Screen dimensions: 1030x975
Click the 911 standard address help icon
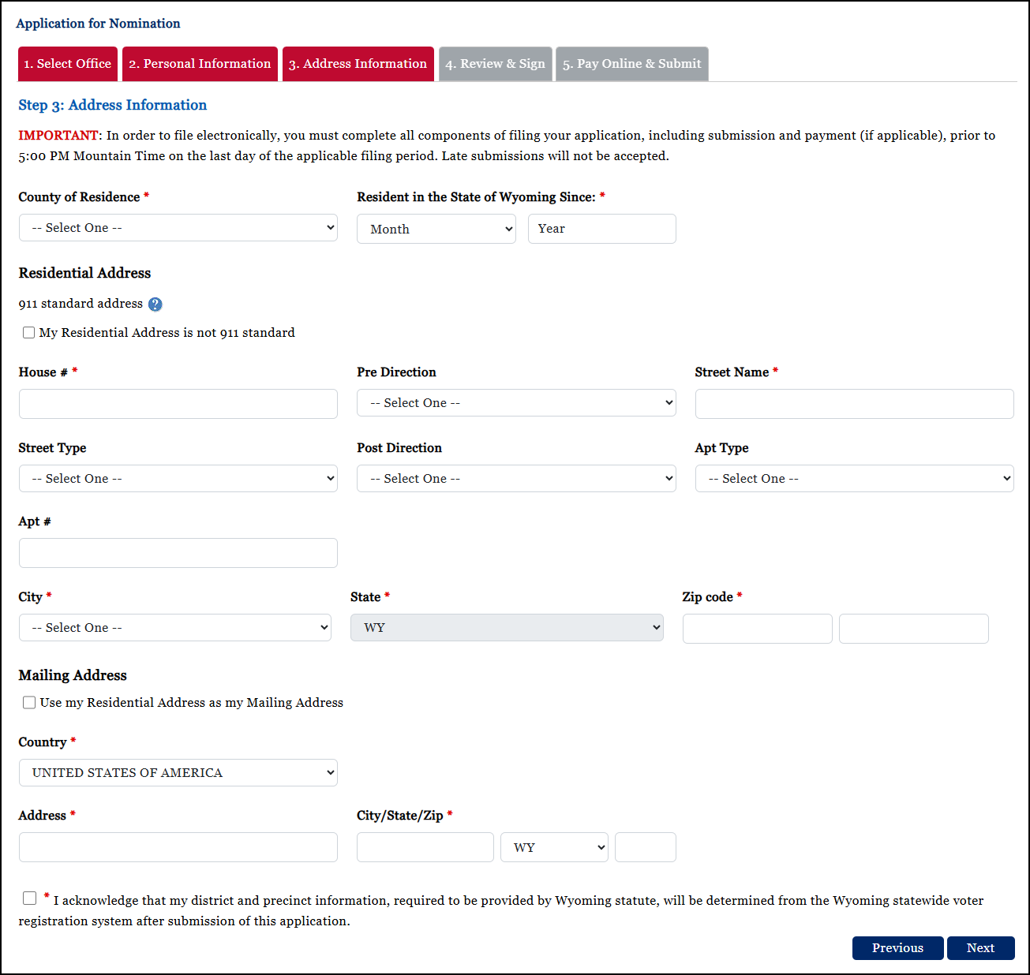click(x=155, y=304)
